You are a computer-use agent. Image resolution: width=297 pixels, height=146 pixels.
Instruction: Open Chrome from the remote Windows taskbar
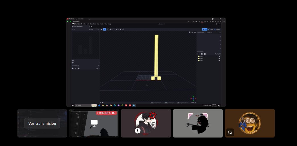tap(111, 106)
